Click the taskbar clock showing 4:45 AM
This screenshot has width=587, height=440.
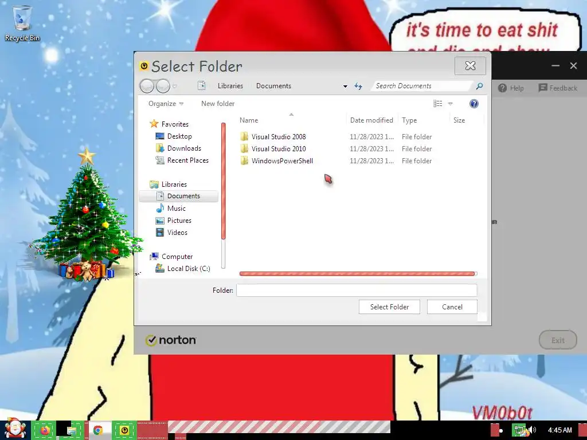click(559, 430)
